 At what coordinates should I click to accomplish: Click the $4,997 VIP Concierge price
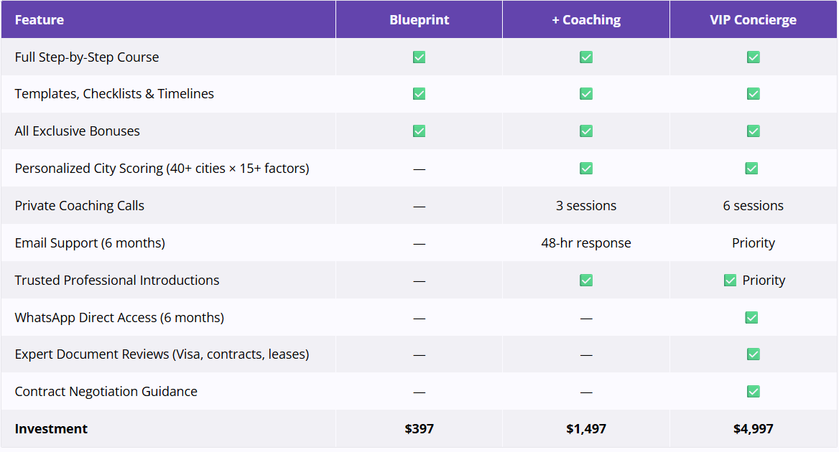(753, 429)
